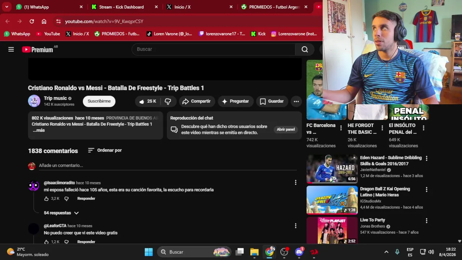Screen dimensions: 462x260
Task: Close the WhatsApp tab
Action: [81, 7]
